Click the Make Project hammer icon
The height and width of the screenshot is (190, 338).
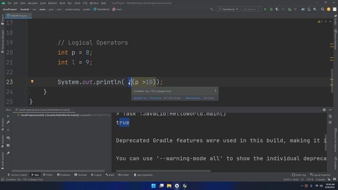point(212,9)
